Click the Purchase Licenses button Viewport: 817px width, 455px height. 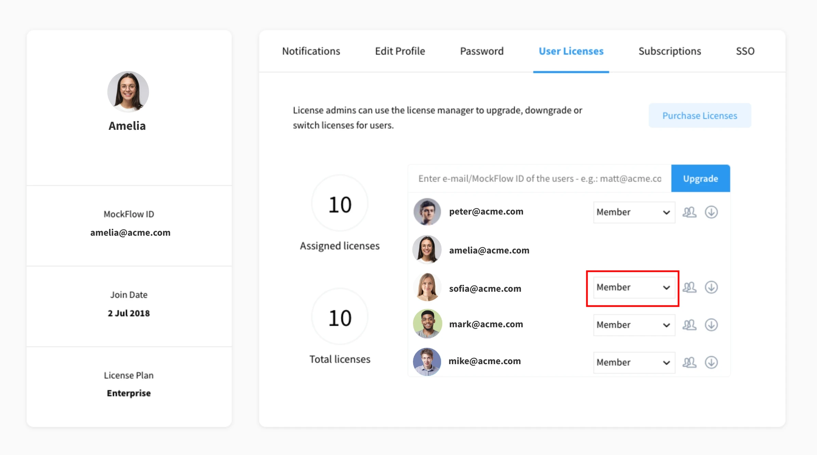point(700,115)
